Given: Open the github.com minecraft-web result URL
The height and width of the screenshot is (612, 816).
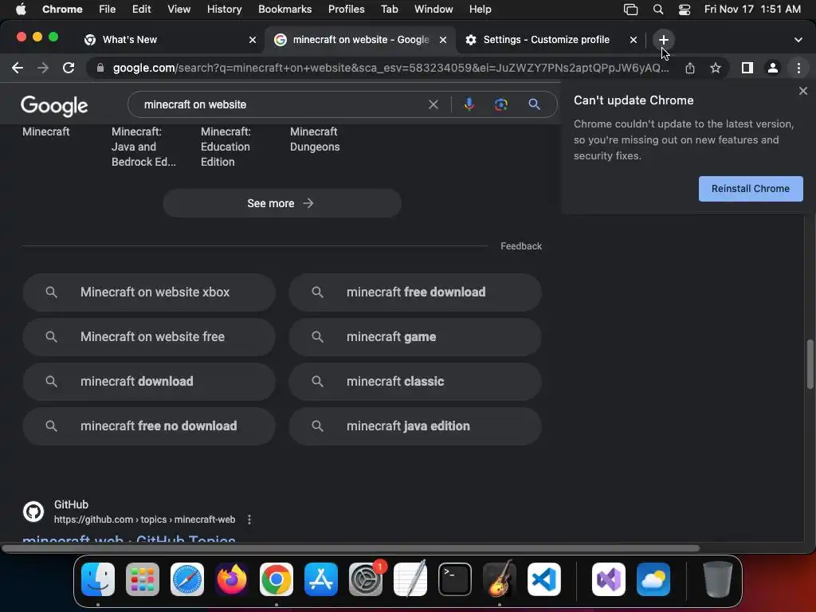Looking at the screenshot, I should pos(145,520).
